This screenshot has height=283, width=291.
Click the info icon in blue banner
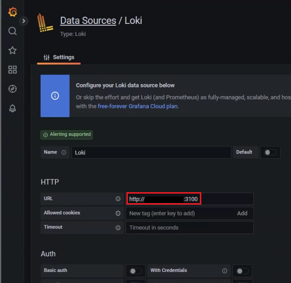pos(55,96)
